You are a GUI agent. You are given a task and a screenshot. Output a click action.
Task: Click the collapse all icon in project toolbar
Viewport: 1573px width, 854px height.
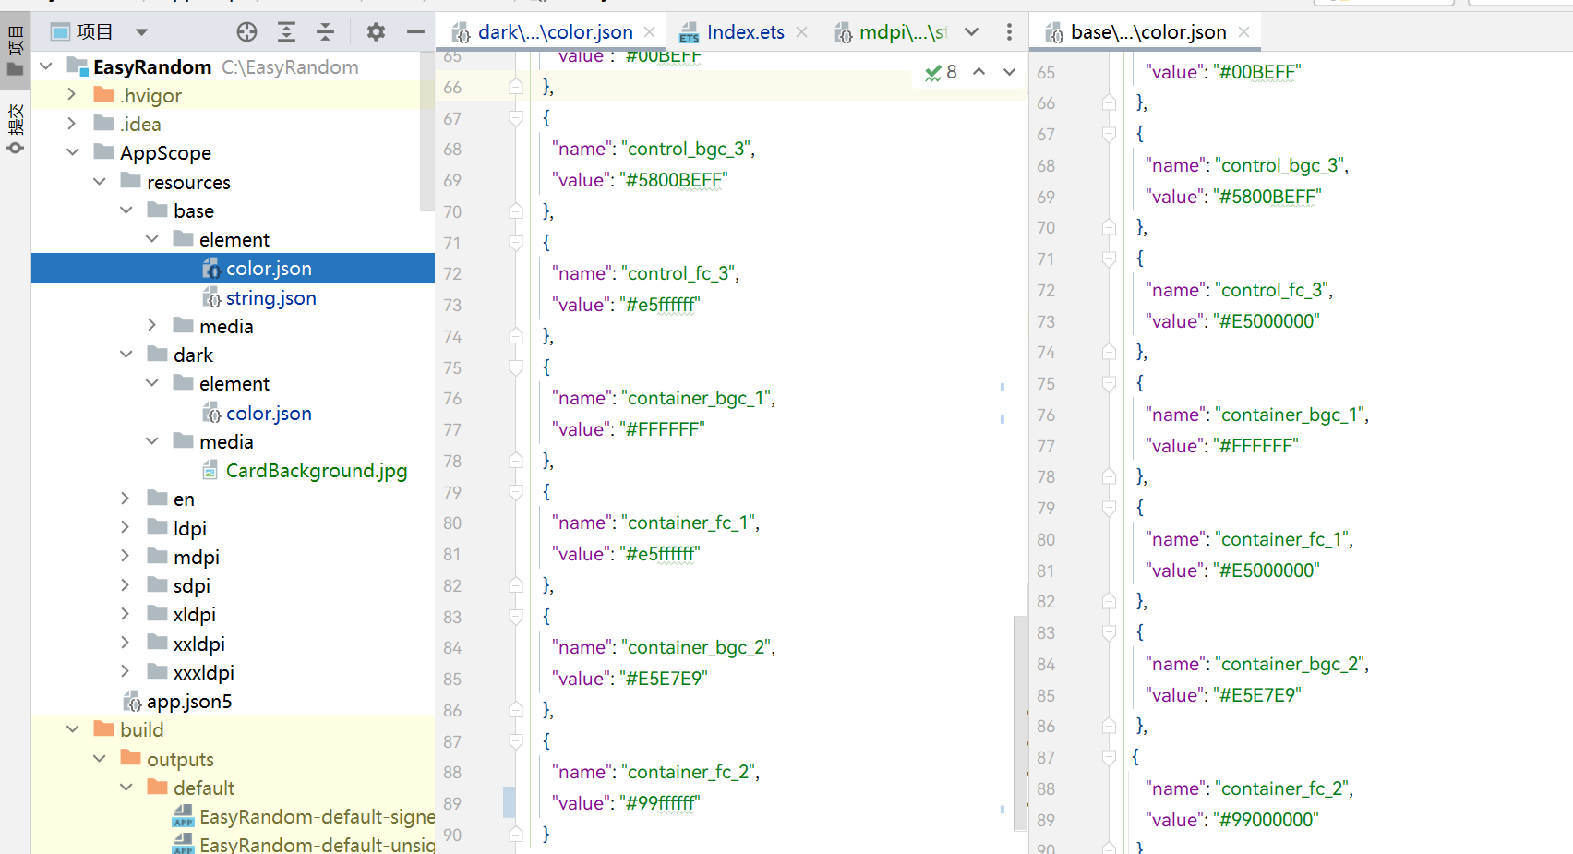[326, 32]
